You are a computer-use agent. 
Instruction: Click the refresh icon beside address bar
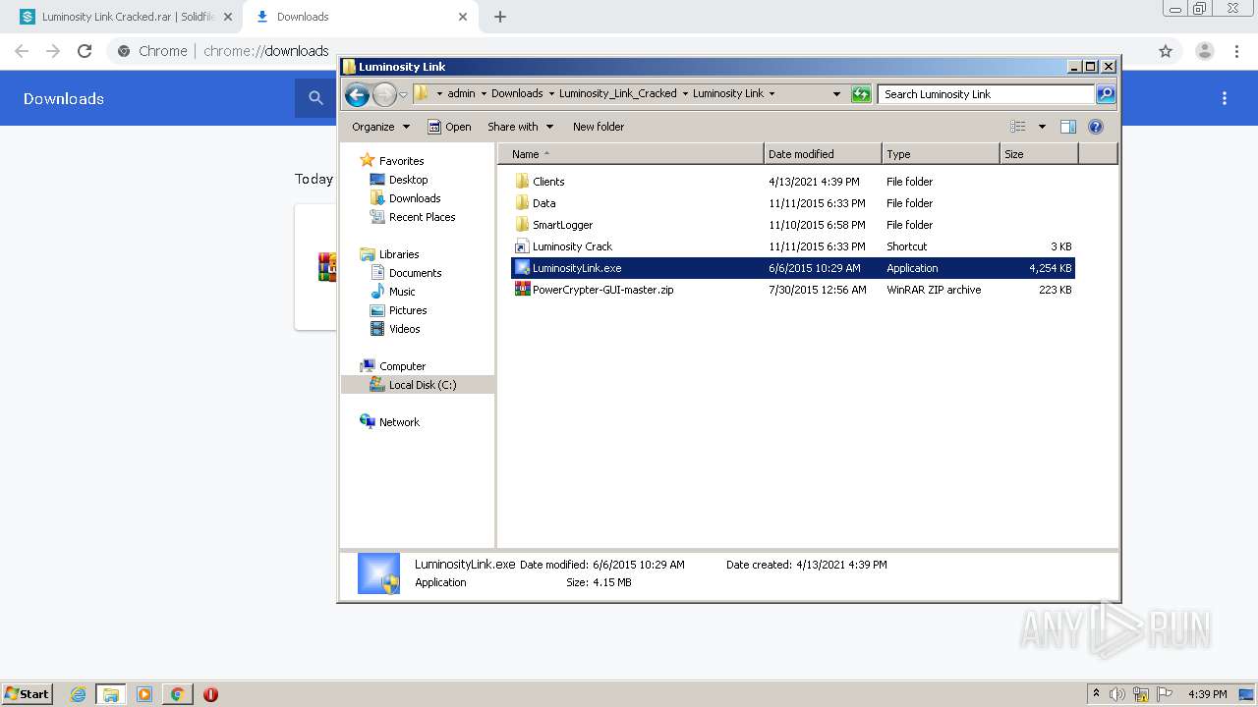click(x=861, y=94)
